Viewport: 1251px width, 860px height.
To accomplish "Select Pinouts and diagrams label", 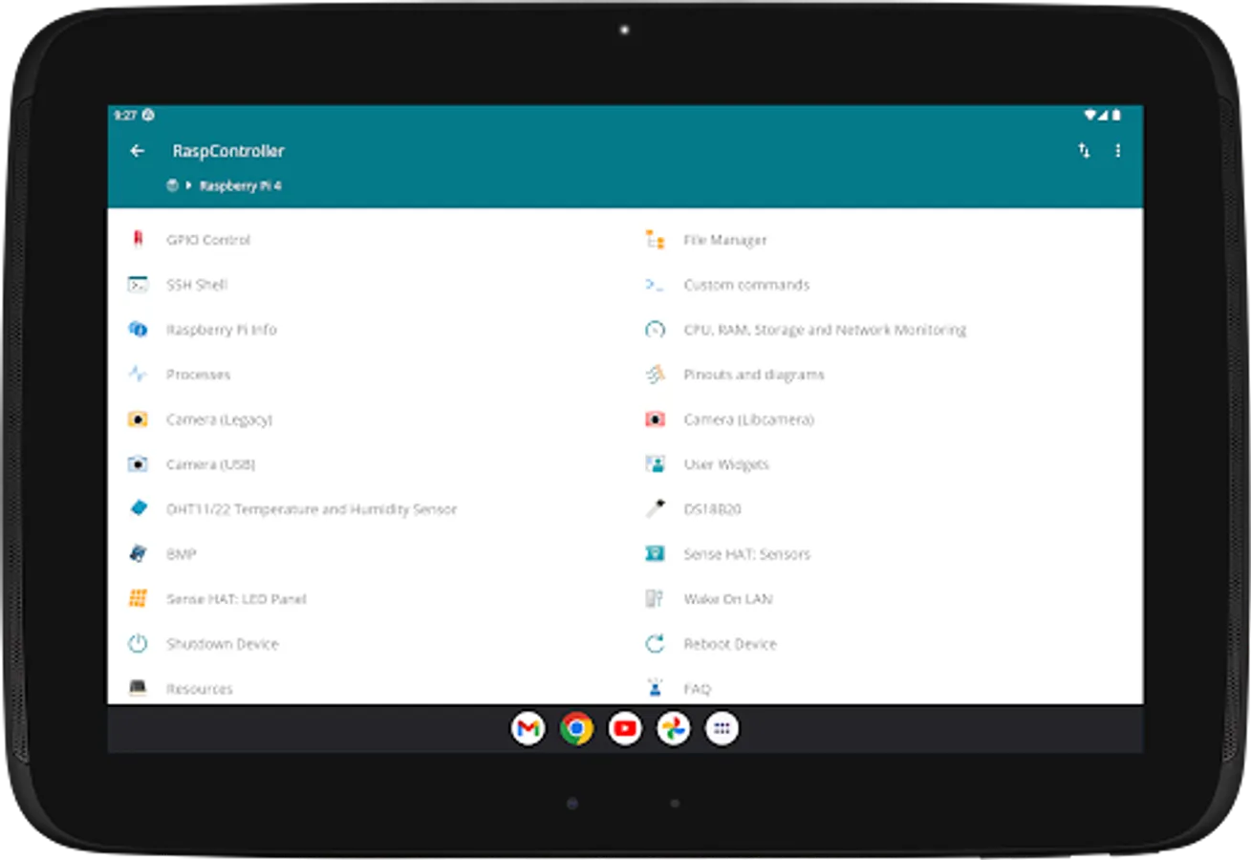I will coord(754,375).
